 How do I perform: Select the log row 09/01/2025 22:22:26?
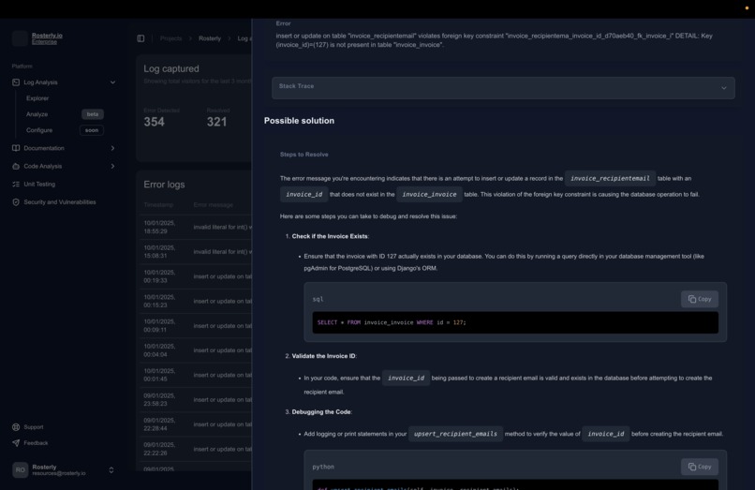coord(196,449)
